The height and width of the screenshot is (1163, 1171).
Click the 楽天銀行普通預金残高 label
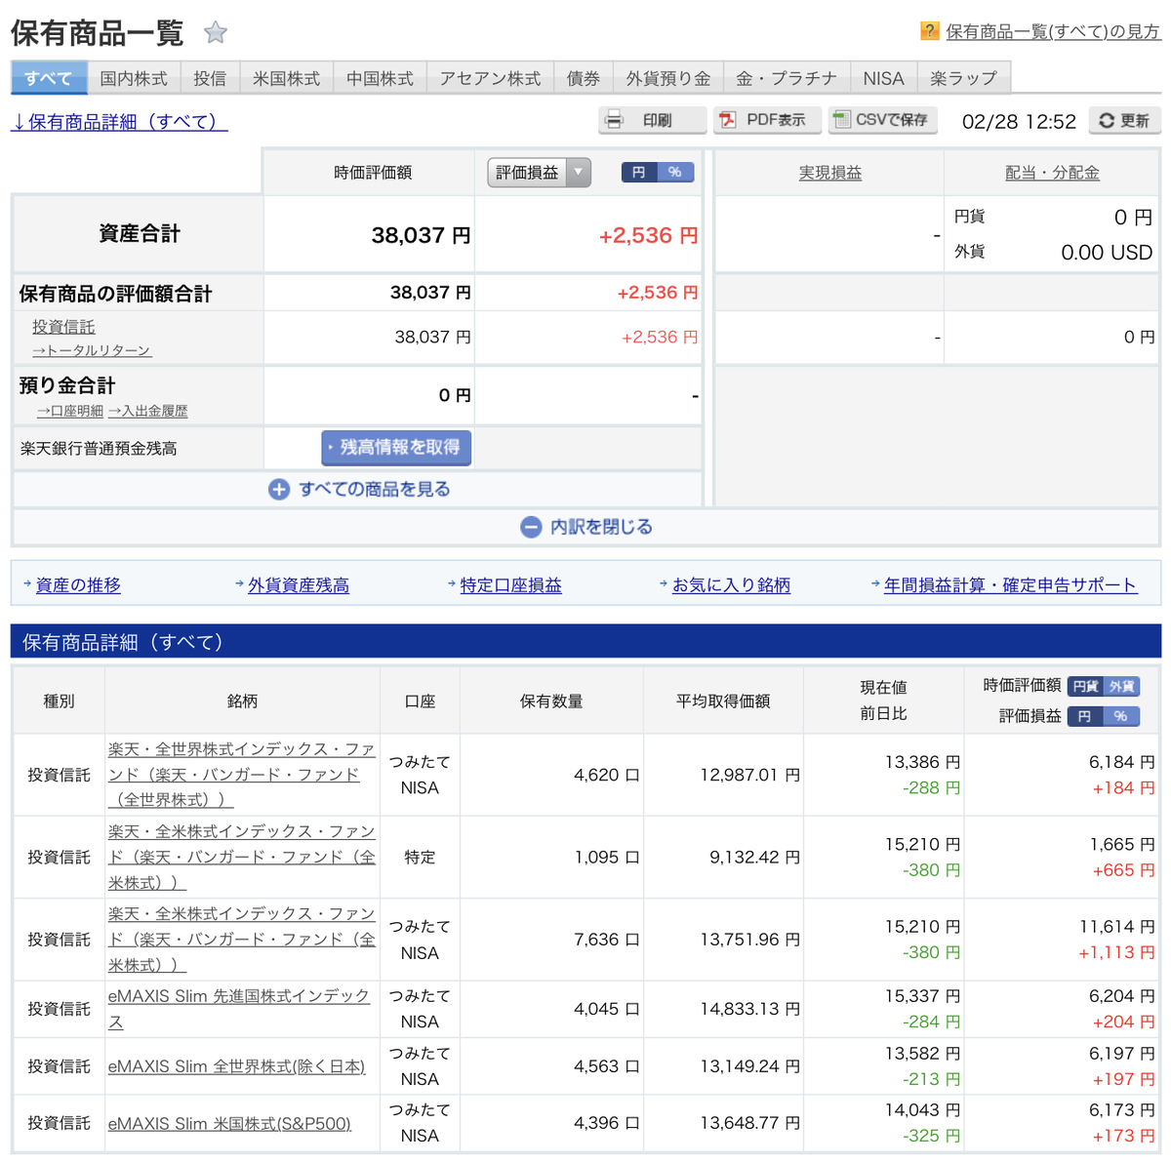[x=99, y=449]
